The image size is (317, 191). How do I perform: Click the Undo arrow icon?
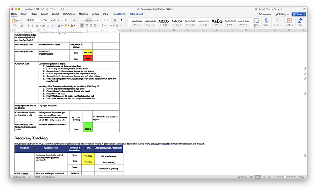(x=52, y=9)
